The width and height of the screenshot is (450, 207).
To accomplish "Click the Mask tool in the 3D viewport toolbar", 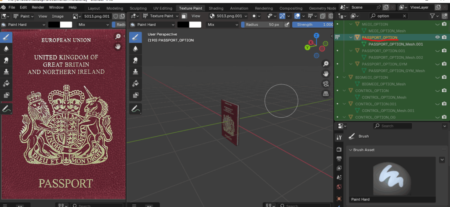I will pyautogui.click(x=136, y=94).
